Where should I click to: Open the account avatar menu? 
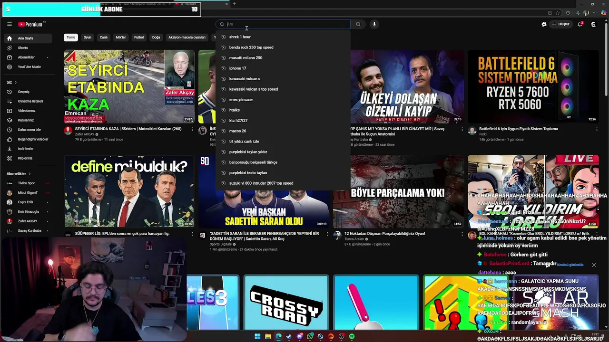[593, 24]
